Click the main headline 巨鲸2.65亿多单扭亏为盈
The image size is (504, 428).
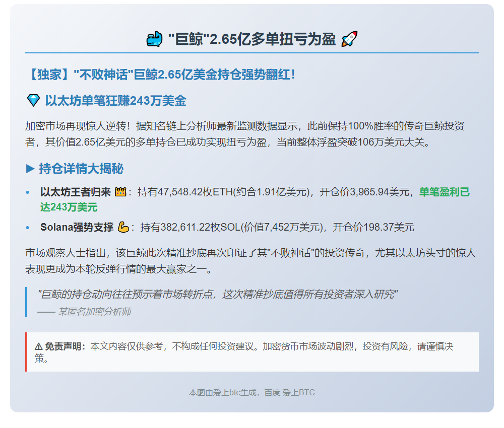click(x=252, y=37)
